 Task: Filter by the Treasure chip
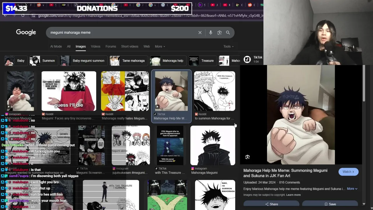pos(202,61)
